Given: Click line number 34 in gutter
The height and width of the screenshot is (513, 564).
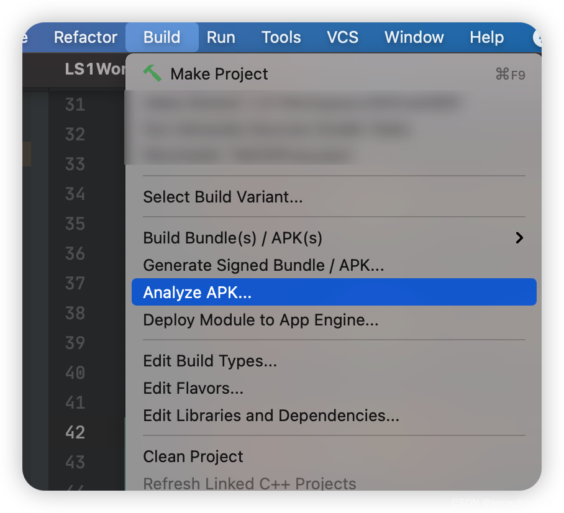Looking at the screenshot, I should [x=75, y=194].
